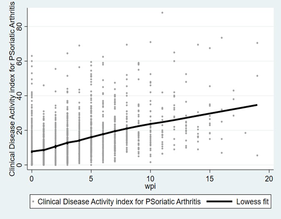Image resolution: width=281 pixels, height=219 pixels.
Task: Click the left start of the Lowess line
Action: click(x=32, y=151)
